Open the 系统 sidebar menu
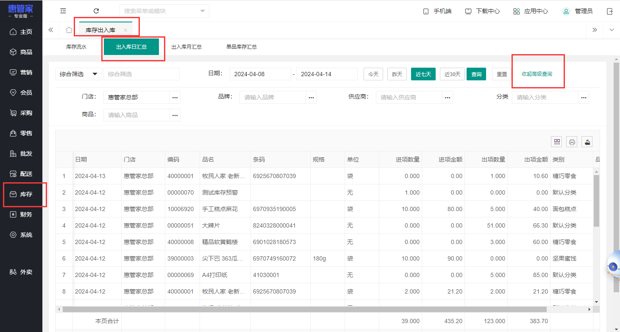The image size is (620, 332). [x=21, y=235]
